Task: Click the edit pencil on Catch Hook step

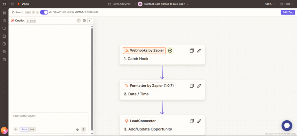Action: click(199, 50)
